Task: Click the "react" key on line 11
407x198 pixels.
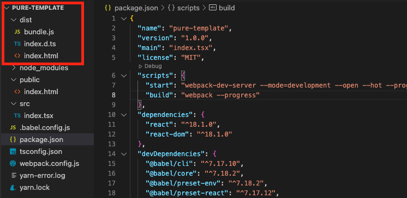Action: (x=159, y=125)
